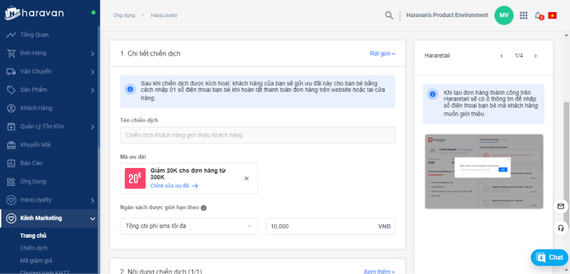570x274 pixels.
Task: Switch language via Vietnam flag
Action: click(552, 15)
